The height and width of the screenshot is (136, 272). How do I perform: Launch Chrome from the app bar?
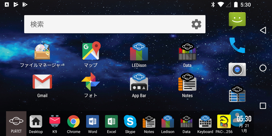73,124
